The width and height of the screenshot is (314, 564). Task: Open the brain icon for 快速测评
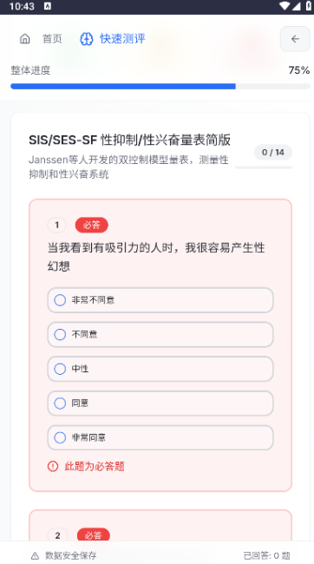(87, 39)
